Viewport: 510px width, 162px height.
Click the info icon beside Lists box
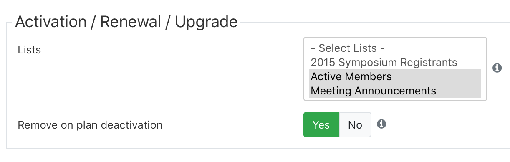[x=497, y=68]
